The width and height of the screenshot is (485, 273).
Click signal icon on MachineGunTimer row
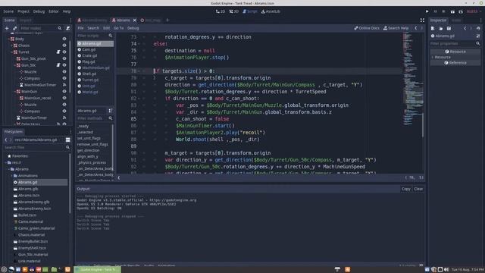[64, 85]
